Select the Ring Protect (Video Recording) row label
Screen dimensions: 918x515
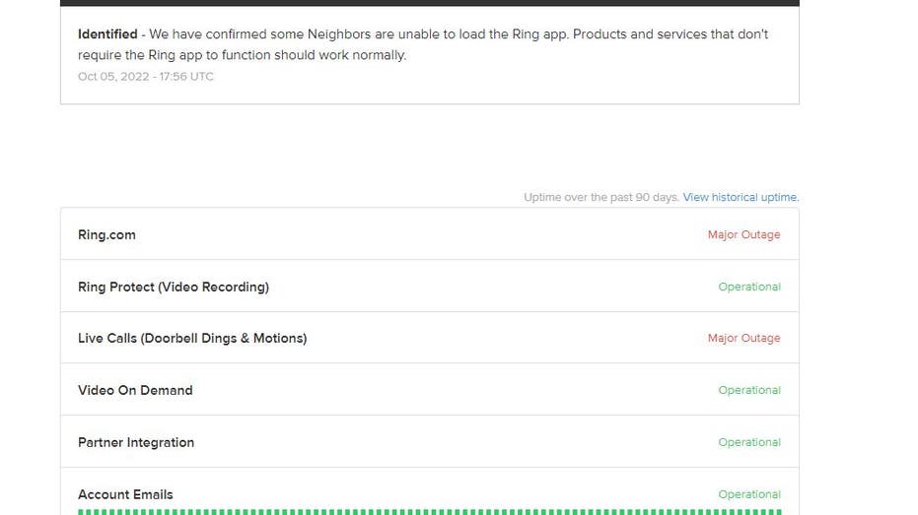coord(174,287)
